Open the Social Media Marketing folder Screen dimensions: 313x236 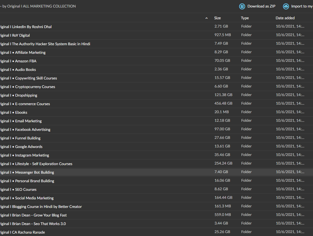click(34, 198)
